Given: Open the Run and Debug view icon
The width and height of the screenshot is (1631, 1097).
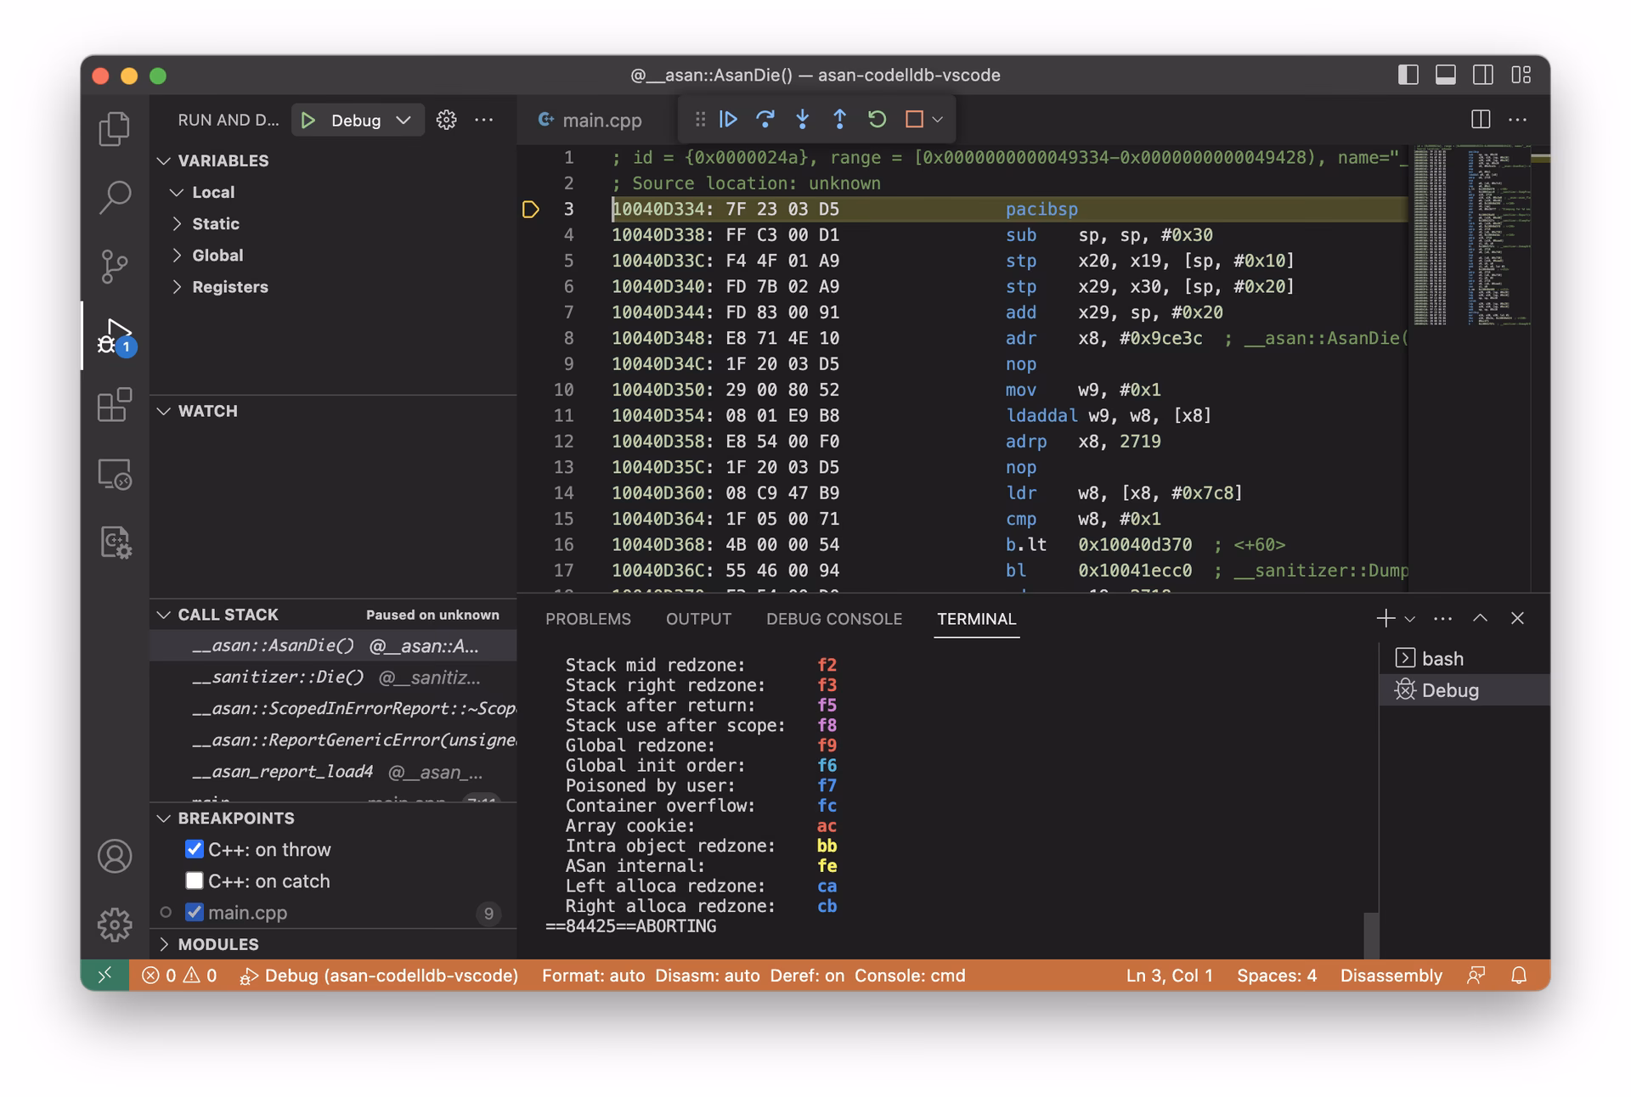Looking at the screenshot, I should coord(115,336).
